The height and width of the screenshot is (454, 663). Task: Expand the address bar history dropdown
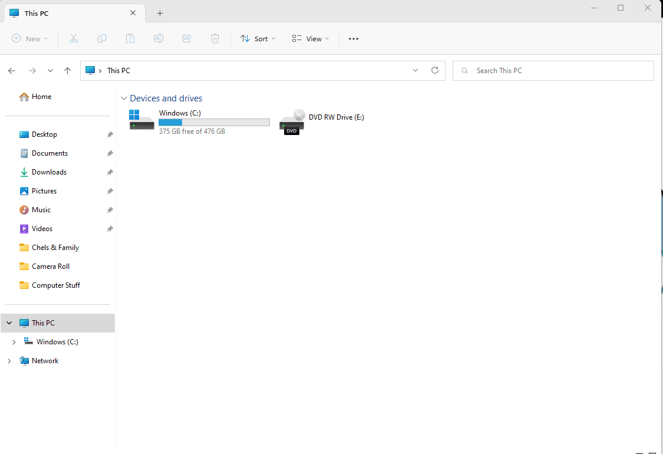click(x=415, y=70)
